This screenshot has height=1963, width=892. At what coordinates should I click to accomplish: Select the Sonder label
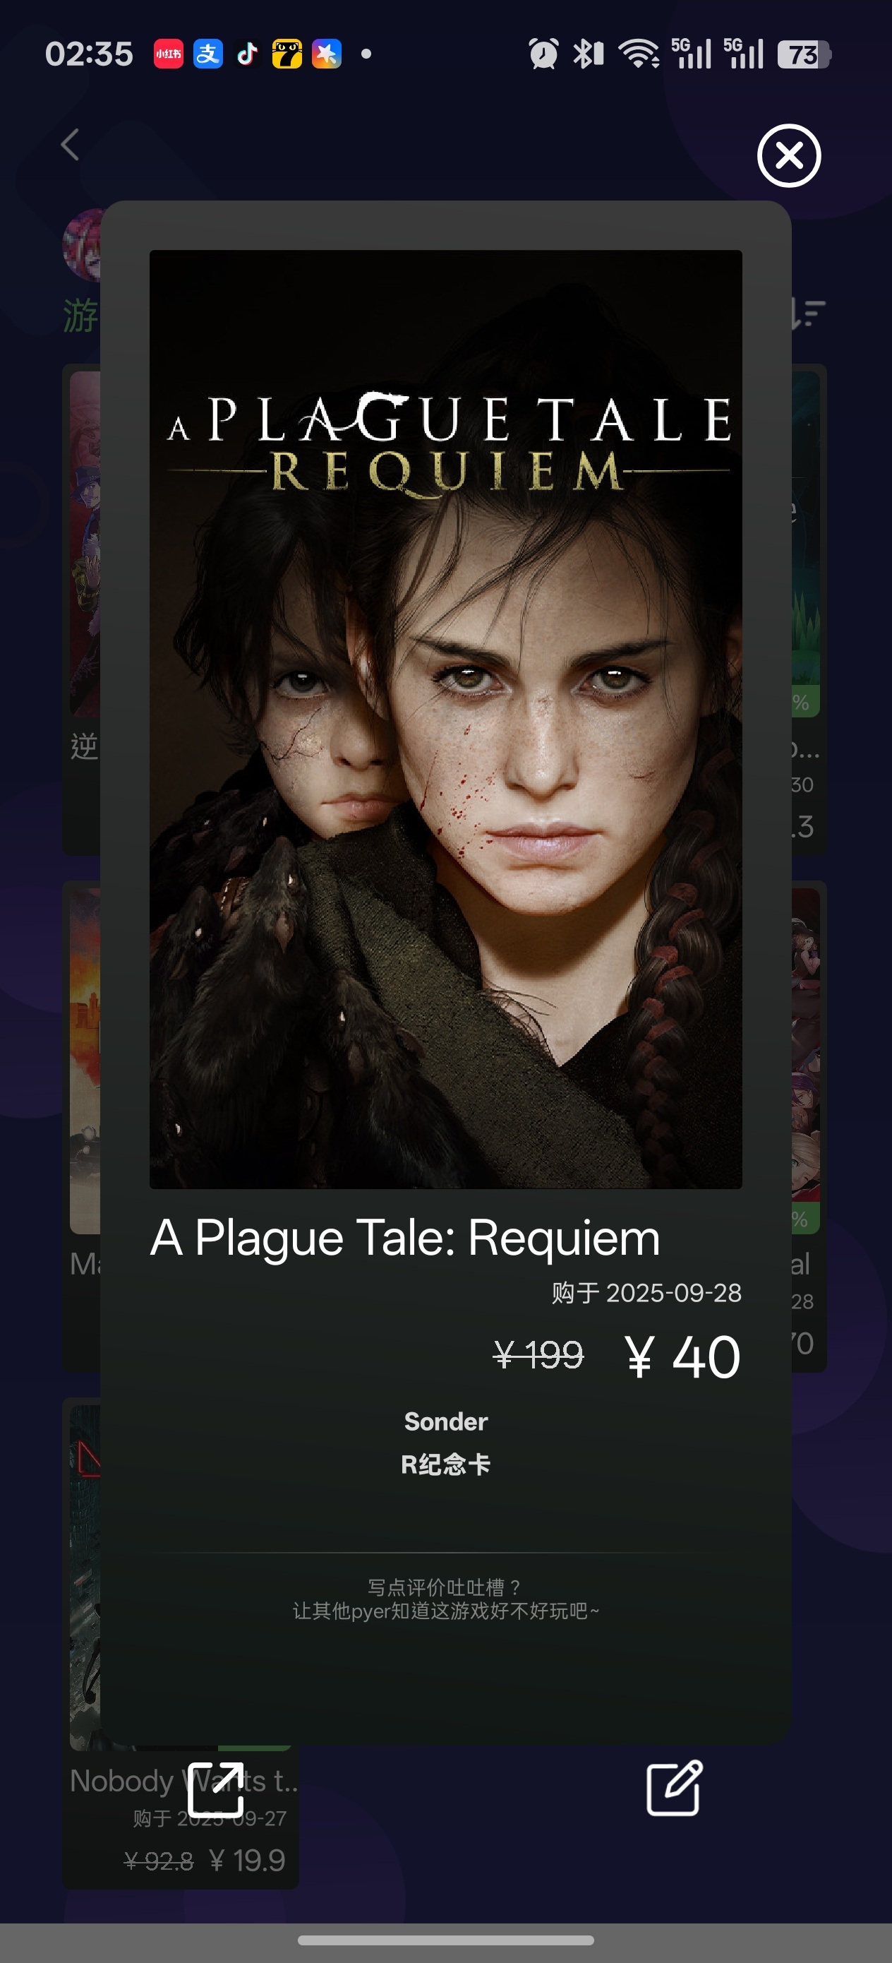point(445,1421)
